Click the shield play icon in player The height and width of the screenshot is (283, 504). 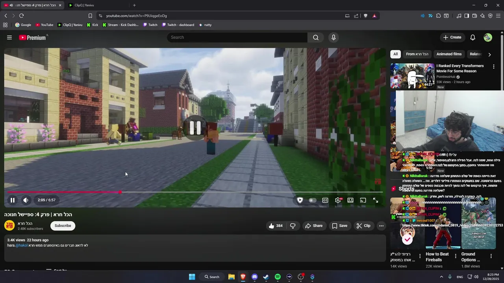(x=300, y=200)
